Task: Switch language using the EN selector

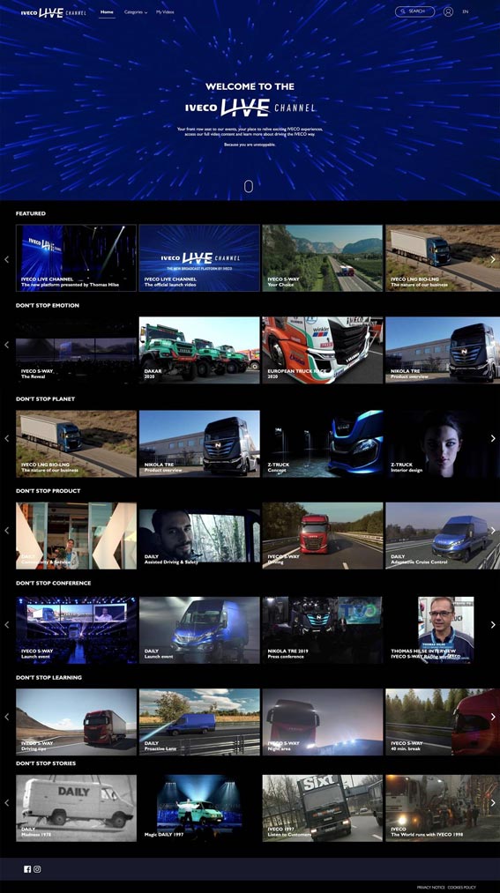Action: coord(466,11)
